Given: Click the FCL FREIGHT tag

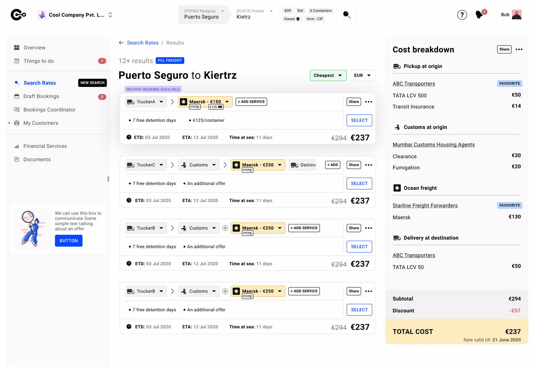Looking at the screenshot, I should [x=170, y=61].
